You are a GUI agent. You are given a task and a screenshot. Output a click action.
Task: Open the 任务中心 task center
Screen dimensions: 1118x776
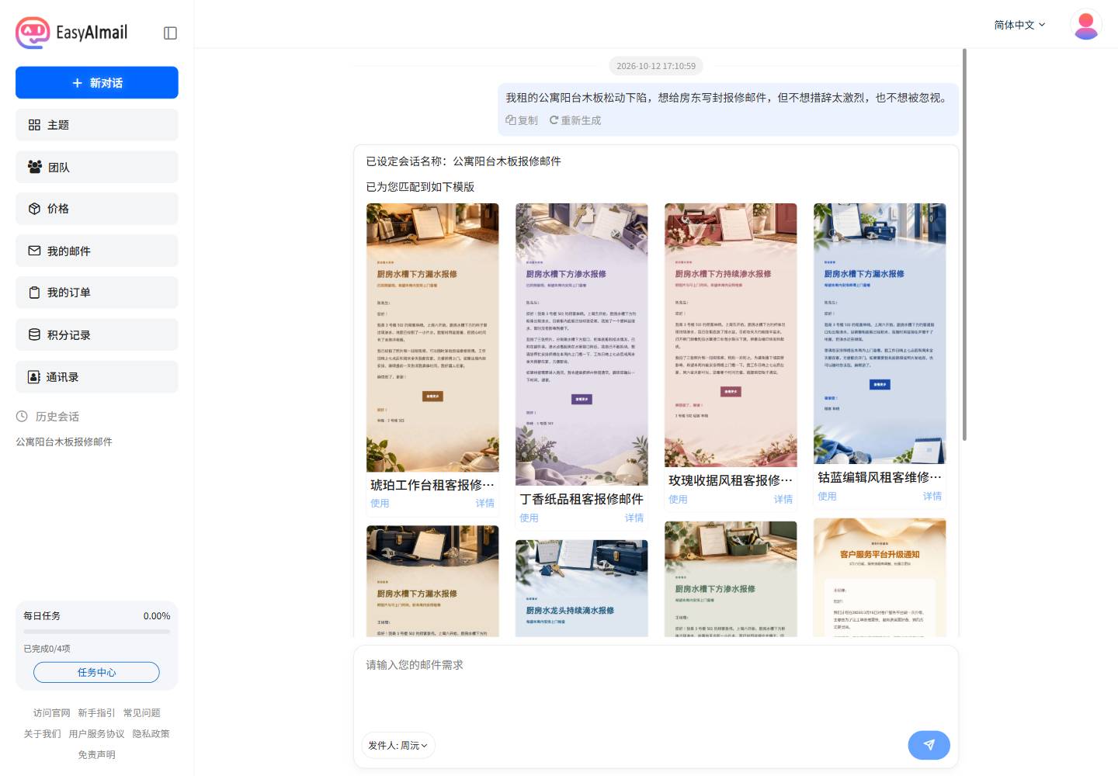[x=96, y=672]
